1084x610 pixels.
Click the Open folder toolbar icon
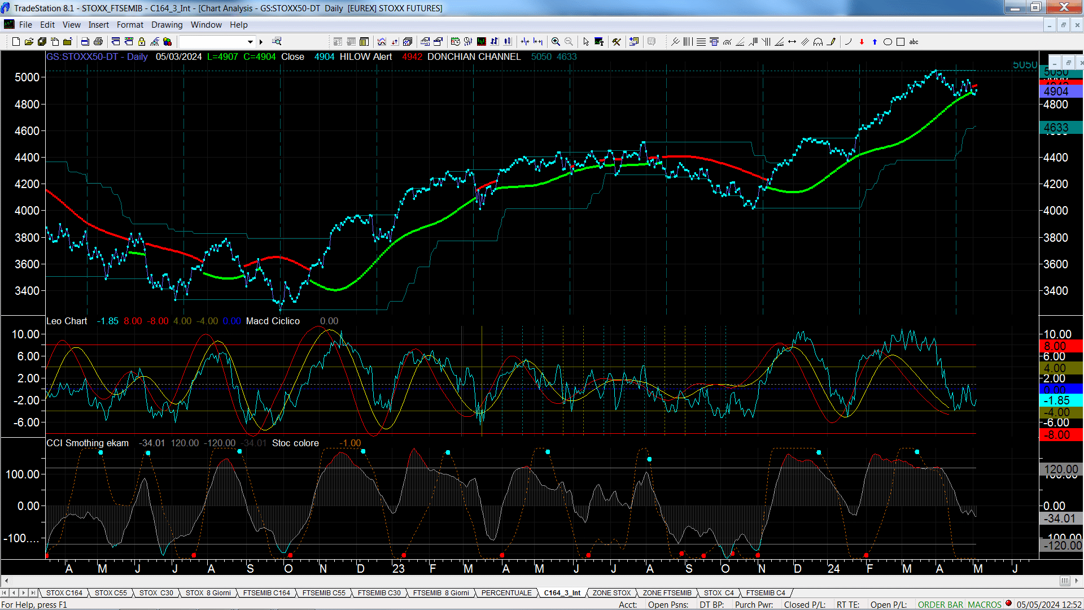click(x=29, y=42)
